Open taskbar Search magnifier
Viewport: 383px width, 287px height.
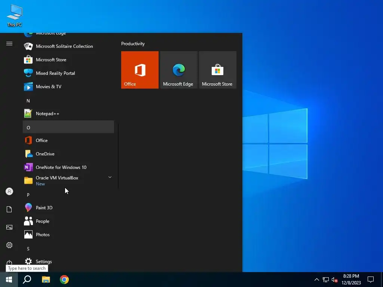27,280
